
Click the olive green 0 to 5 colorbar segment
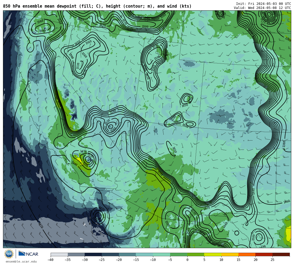coord(196,254)
